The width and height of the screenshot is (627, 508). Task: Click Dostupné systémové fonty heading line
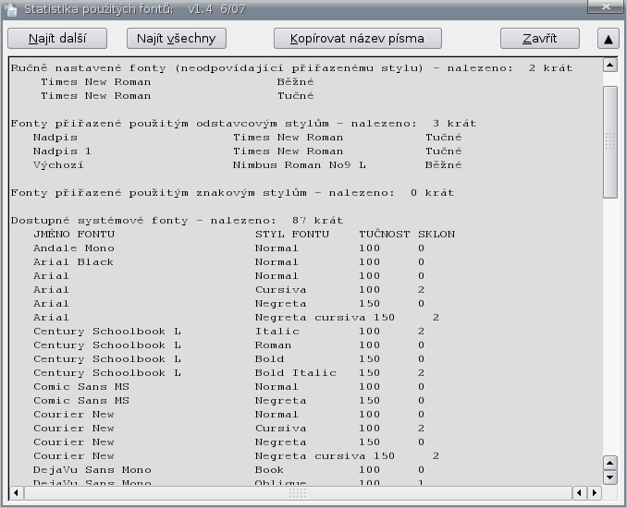tap(177, 221)
